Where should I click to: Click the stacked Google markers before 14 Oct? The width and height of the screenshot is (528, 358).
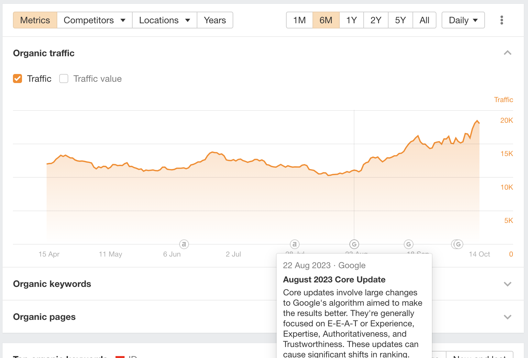coord(457,244)
